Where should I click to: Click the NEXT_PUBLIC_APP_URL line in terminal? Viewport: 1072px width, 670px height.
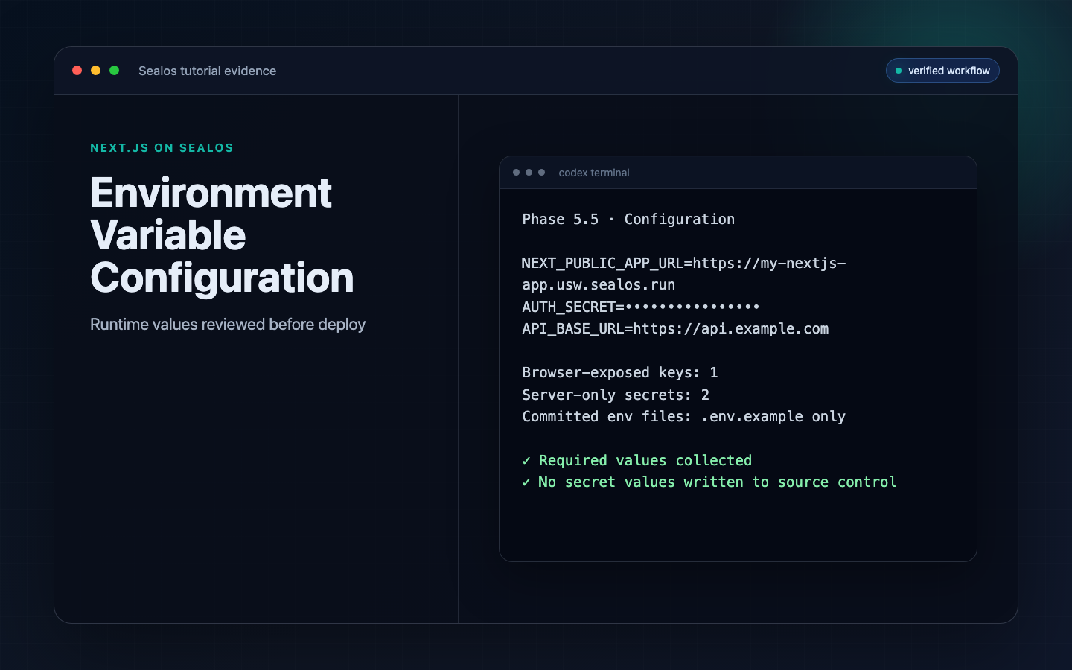point(683,263)
